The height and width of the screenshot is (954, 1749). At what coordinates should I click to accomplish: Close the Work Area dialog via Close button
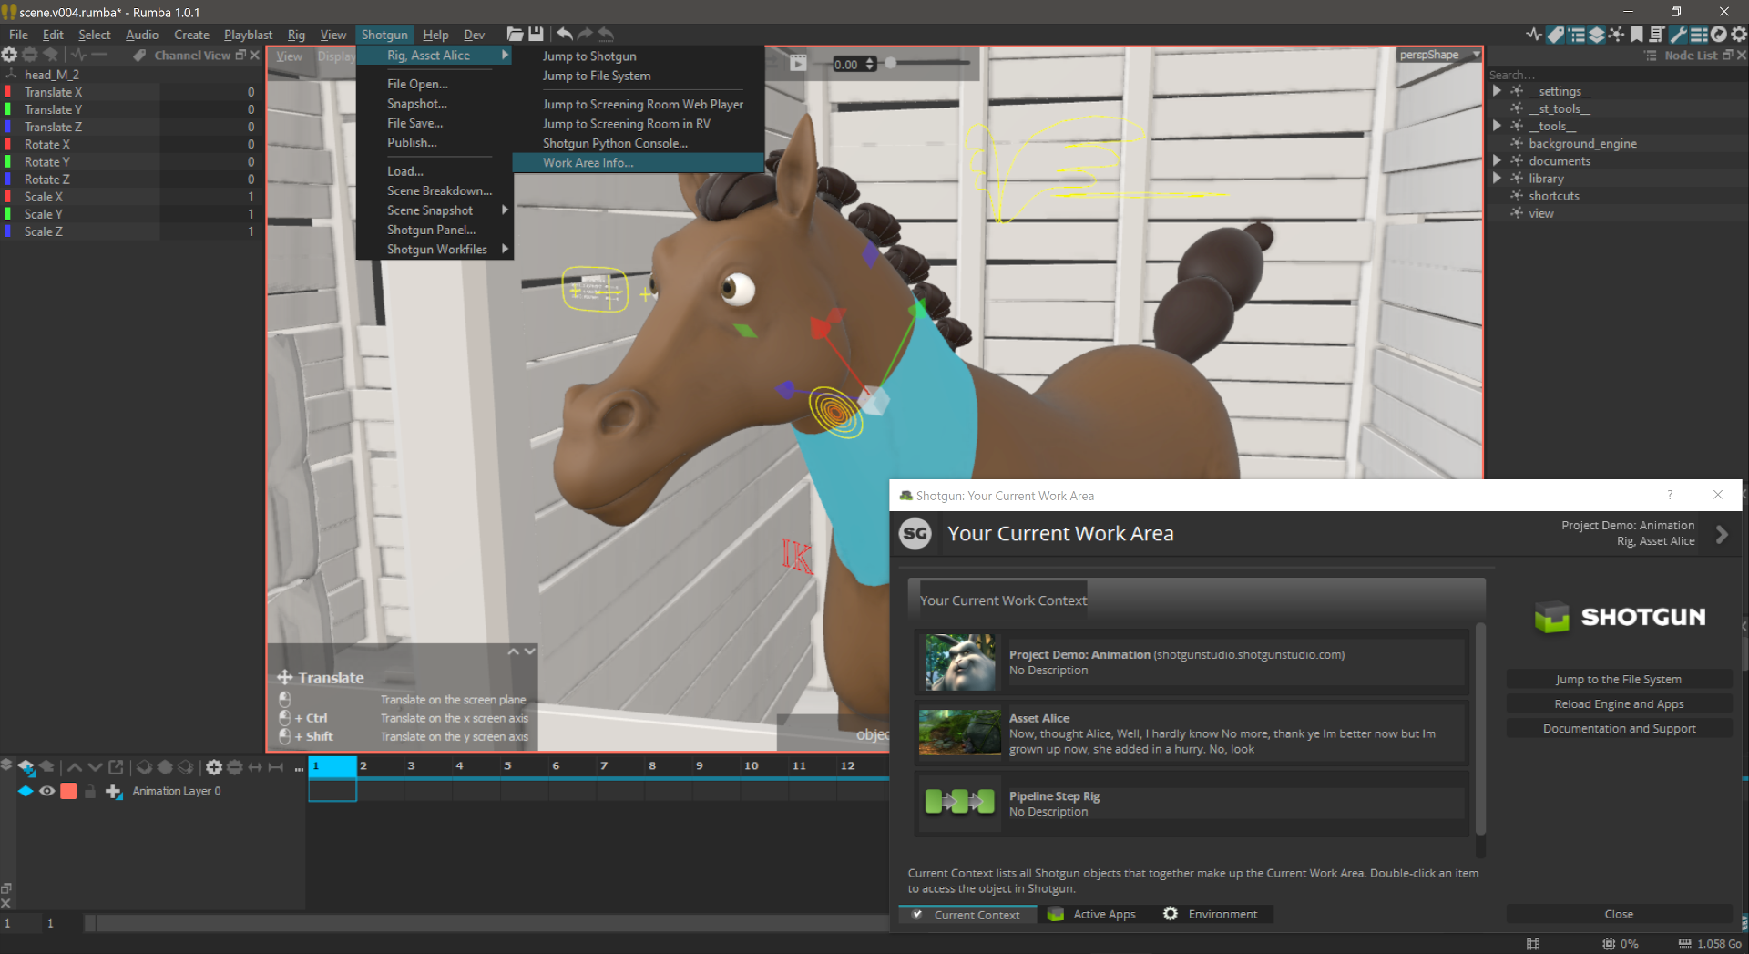[1619, 914]
